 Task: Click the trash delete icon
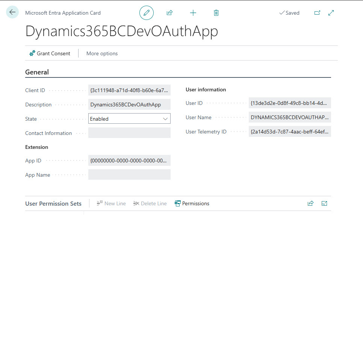point(216,13)
